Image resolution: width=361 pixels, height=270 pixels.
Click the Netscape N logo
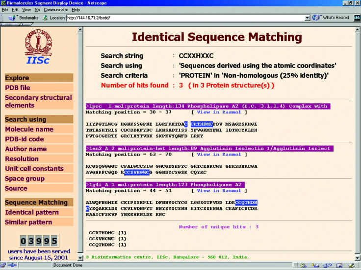click(x=357, y=18)
